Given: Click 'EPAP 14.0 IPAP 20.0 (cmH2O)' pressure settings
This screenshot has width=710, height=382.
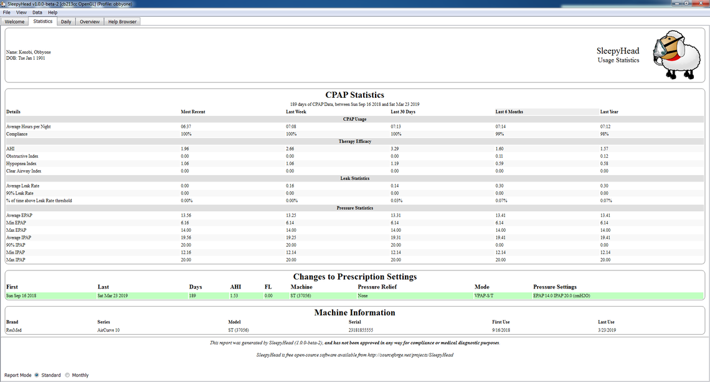Looking at the screenshot, I should coord(562,296).
